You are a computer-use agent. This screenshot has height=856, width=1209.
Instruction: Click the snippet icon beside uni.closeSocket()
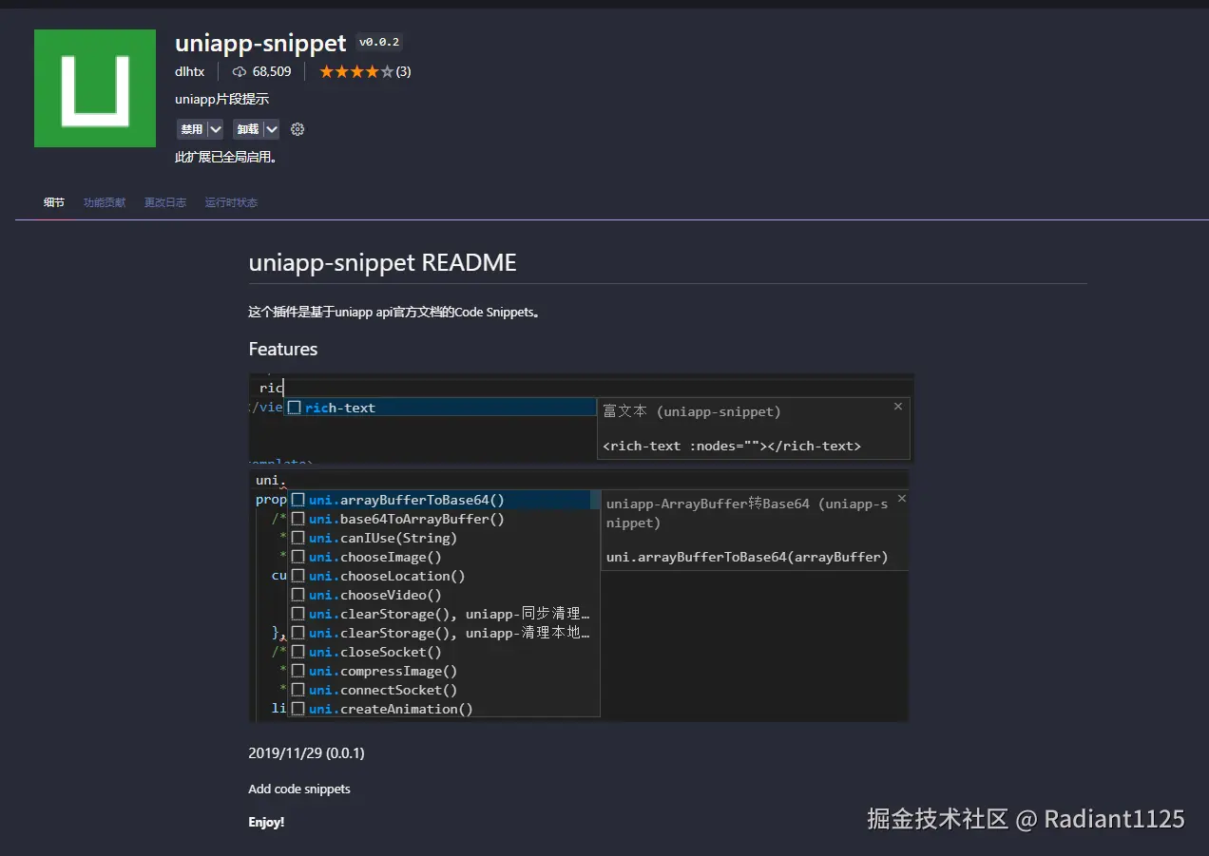298,652
